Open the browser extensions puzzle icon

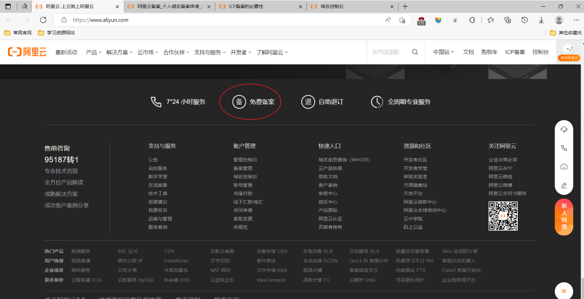pyautogui.click(x=472, y=20)
